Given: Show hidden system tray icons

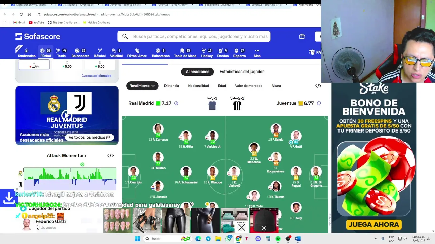Looking at the screenshot, I should pyautogui.click(x=376, y=239).
